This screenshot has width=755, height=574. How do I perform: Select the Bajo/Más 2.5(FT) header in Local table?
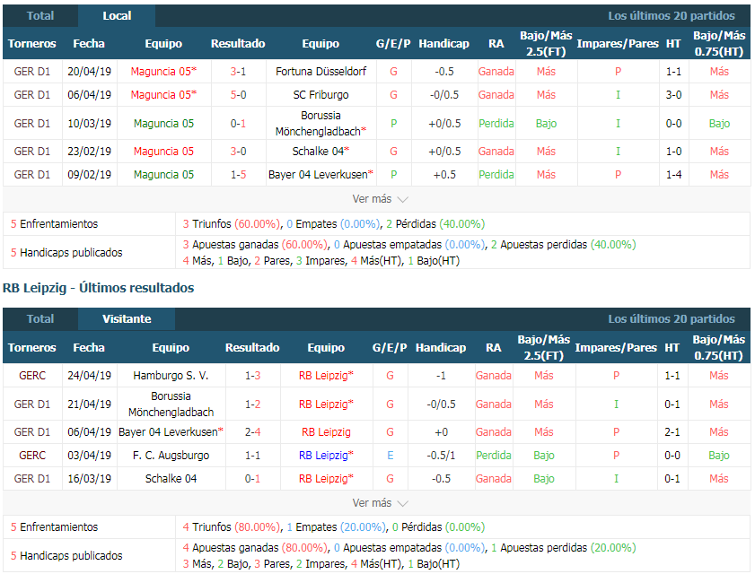coord(546,43)
